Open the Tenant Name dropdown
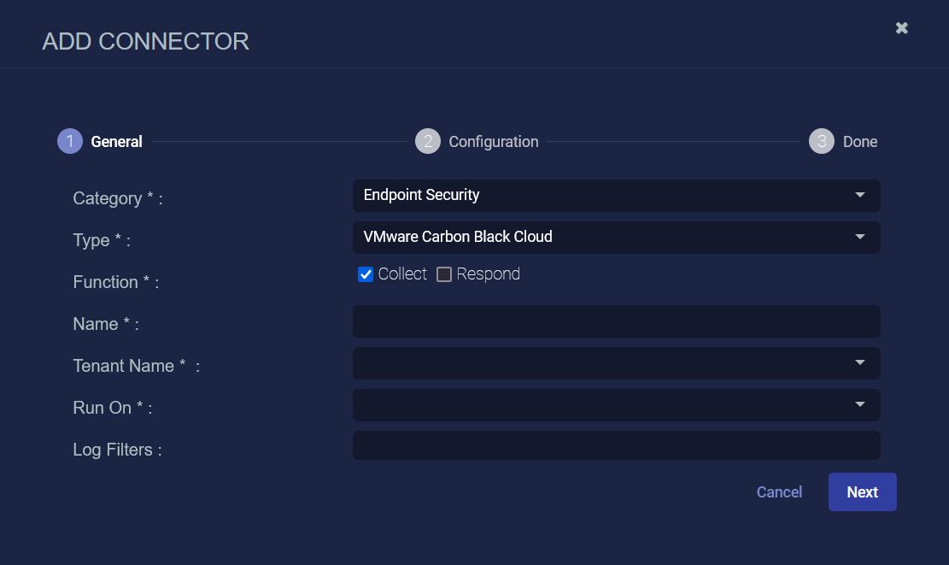 [x=616, y=363]
